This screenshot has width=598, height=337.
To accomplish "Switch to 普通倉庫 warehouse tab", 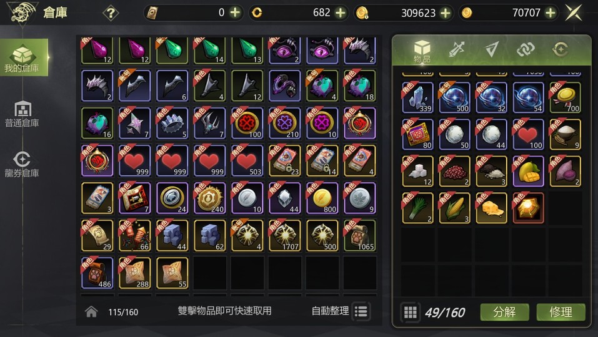I will [x=22, y=114].
